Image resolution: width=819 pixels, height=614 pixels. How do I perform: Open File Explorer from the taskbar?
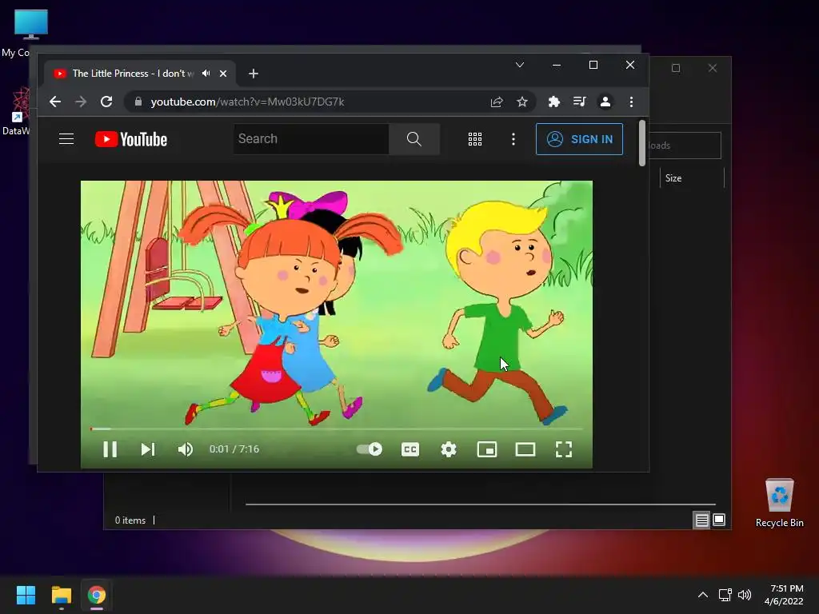tap(61, 595)
